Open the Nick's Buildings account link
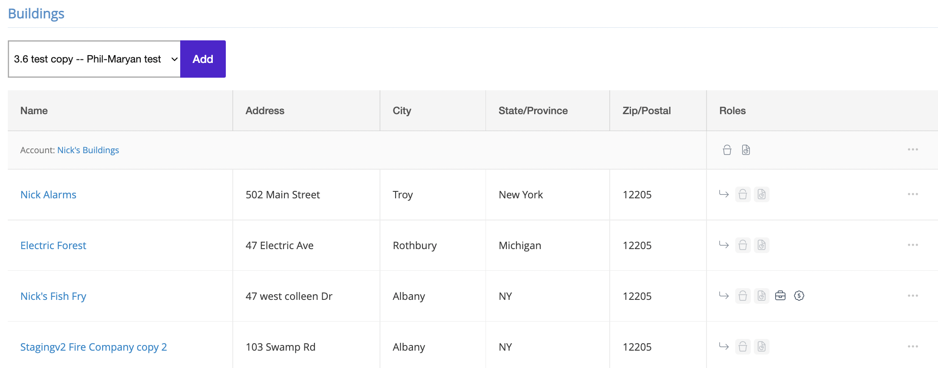938x368 pixels. click(88, 150)
